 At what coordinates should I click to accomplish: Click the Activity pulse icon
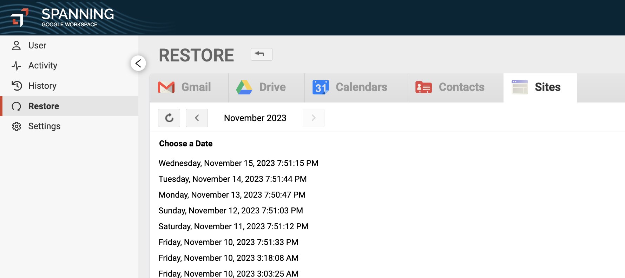point(17,66)
